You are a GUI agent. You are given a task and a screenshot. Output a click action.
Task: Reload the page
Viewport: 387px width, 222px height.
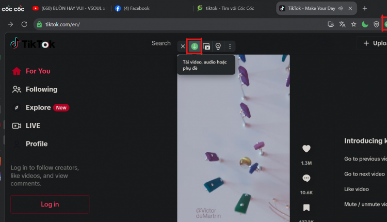tap(24, 24)
